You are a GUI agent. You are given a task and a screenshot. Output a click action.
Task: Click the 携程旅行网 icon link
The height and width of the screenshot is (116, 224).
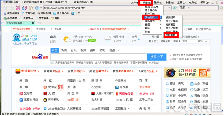21,100
